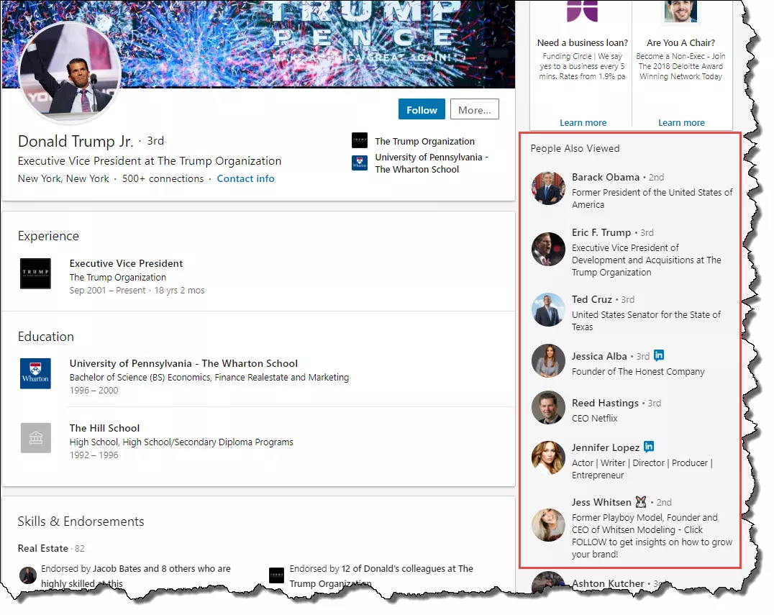Viewport: 774px width, 615px height.
Task: Open The Trump Organization link in the header summary
Action: point(424,141)
